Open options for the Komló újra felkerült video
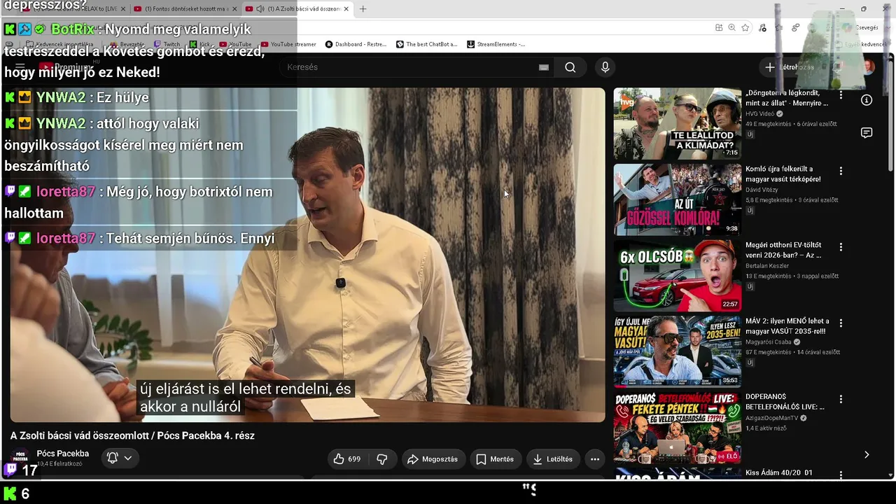The image size is (896, 504). coord(841,171)
